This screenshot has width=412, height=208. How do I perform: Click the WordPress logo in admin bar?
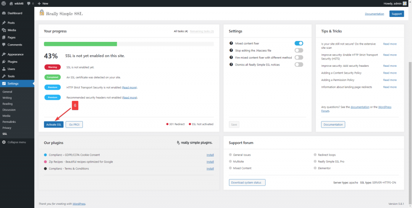4,3
